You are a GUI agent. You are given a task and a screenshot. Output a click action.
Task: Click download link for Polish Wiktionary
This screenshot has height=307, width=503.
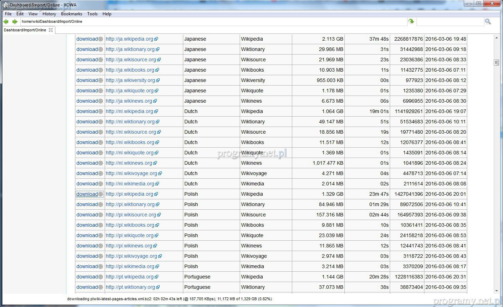coord(87,205)
